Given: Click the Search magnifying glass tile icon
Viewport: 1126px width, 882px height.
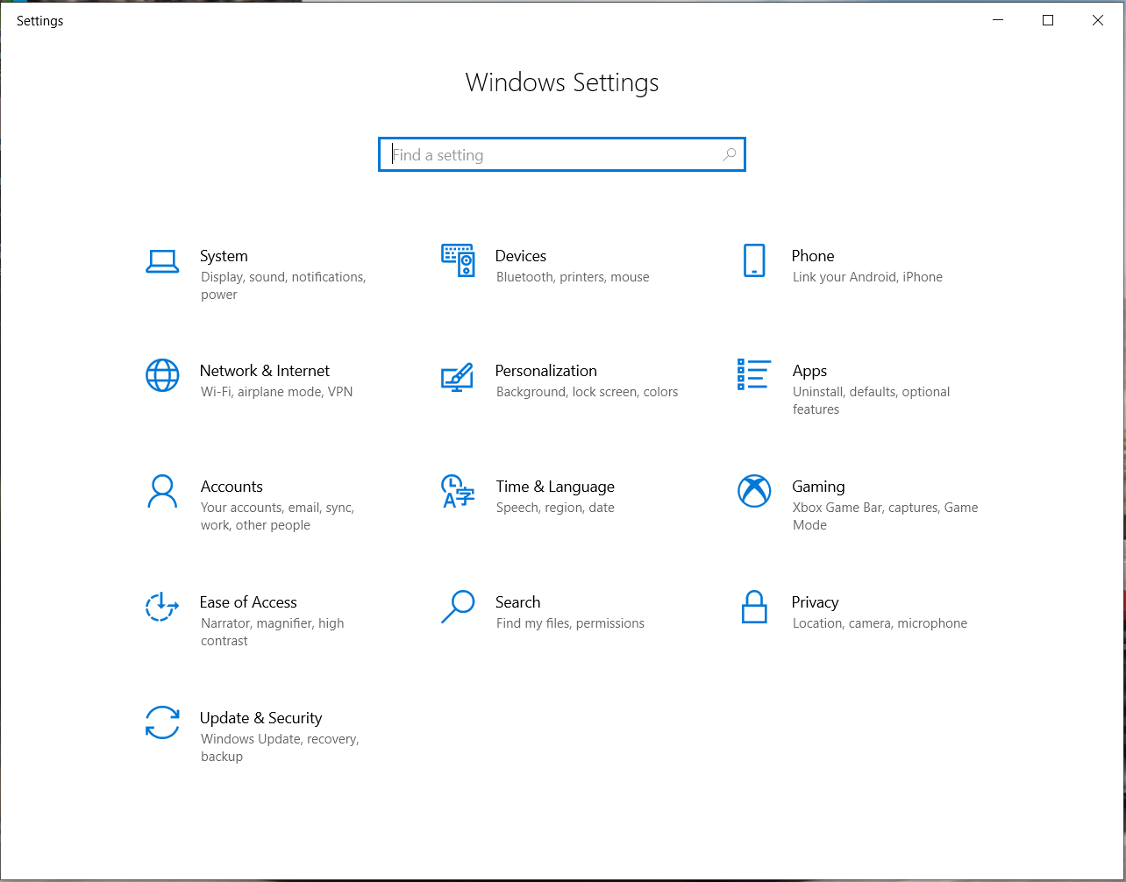Looking at the screenshot, I should (458, 607).
